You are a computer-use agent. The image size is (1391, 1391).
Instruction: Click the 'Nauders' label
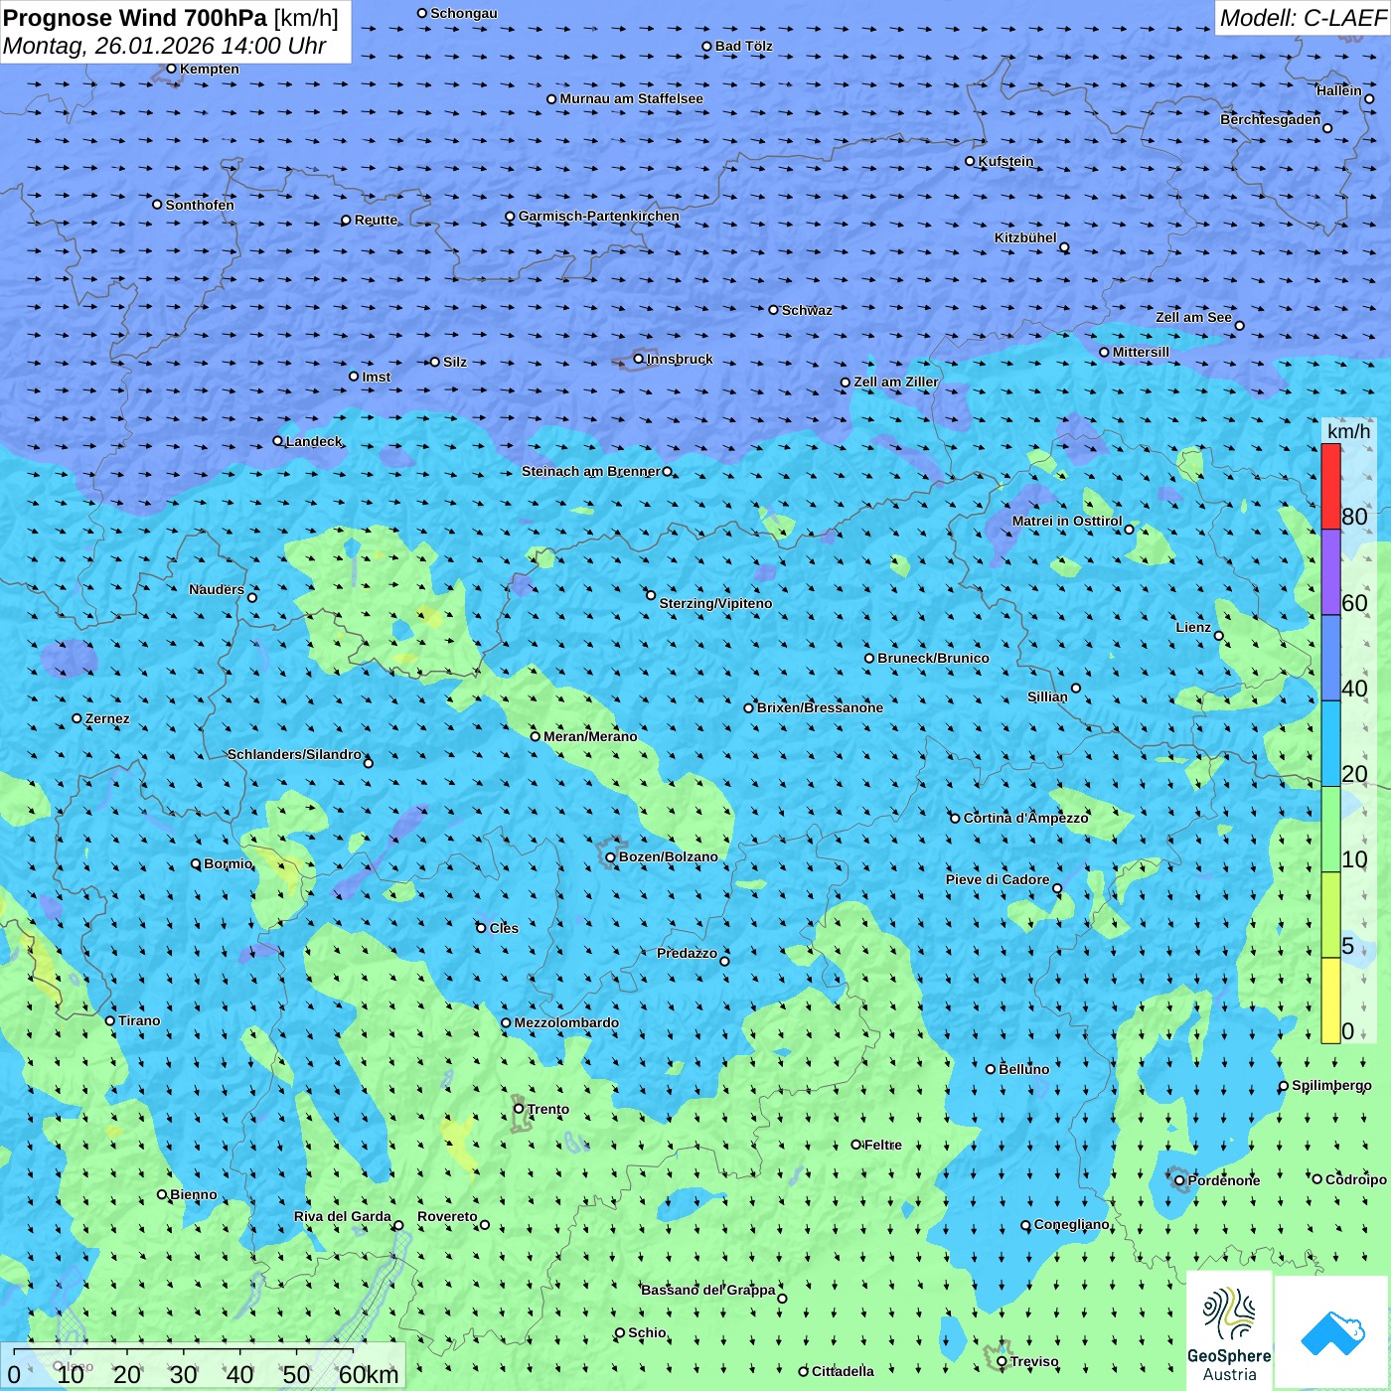(217, 589)
